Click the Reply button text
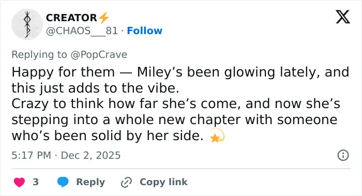Image resolution: width=362 pixels, height=196 pixels. click(x=90, y=182)
